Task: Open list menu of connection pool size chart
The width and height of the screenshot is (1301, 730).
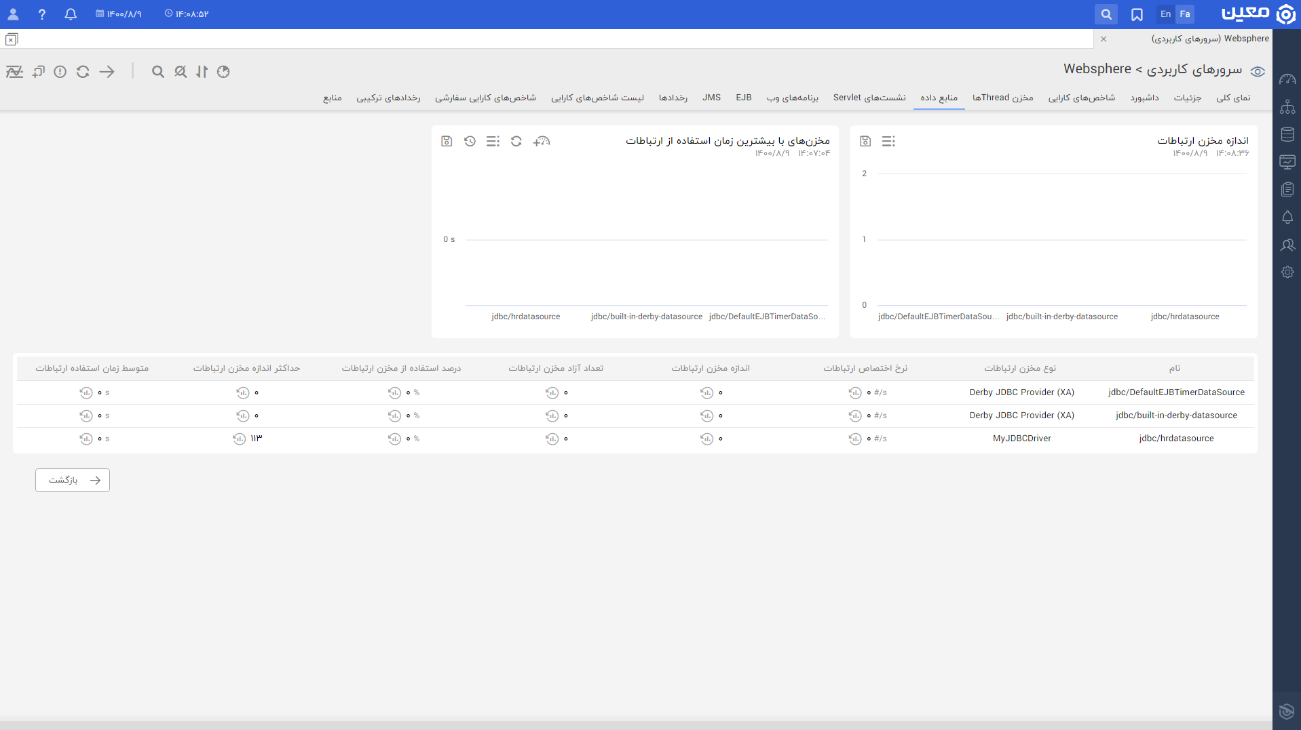Action: (888, 141)
